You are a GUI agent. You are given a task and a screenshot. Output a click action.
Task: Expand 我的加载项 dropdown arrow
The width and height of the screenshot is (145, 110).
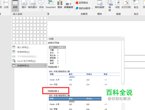coord(92,8)
